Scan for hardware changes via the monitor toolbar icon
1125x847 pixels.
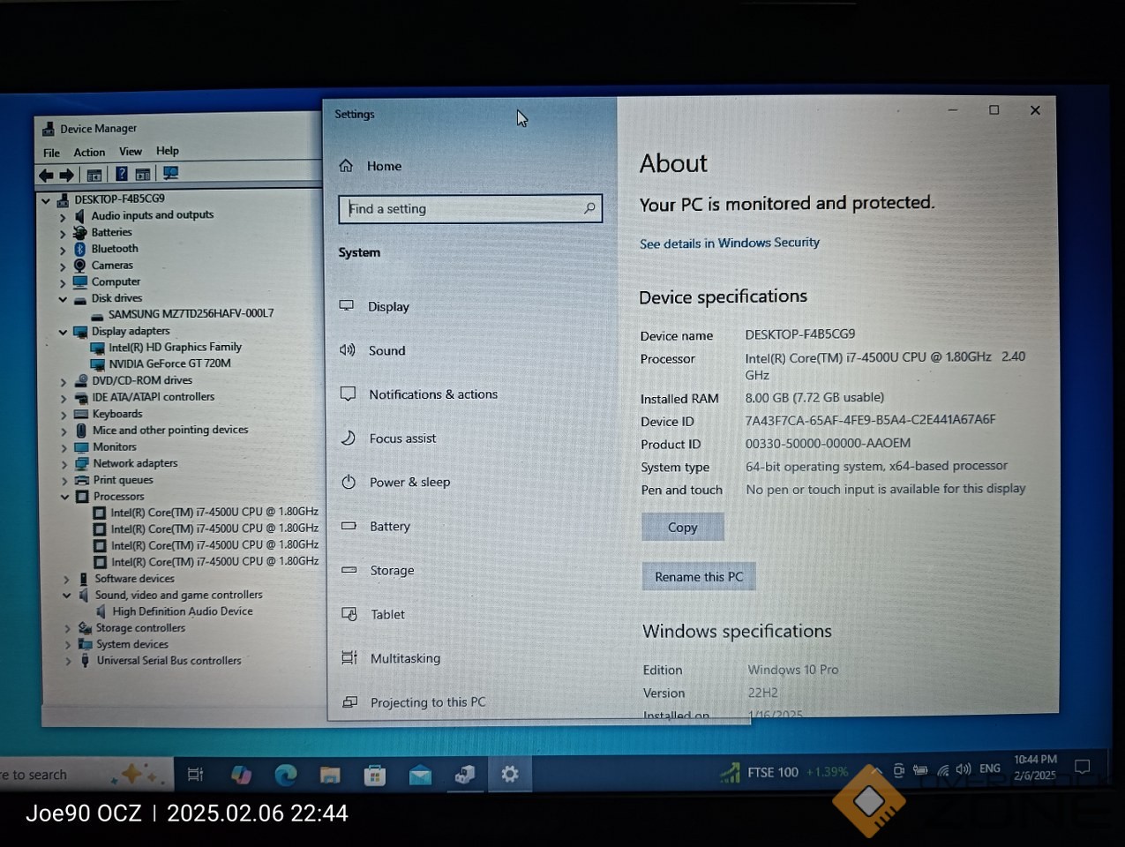coord(170,173)
